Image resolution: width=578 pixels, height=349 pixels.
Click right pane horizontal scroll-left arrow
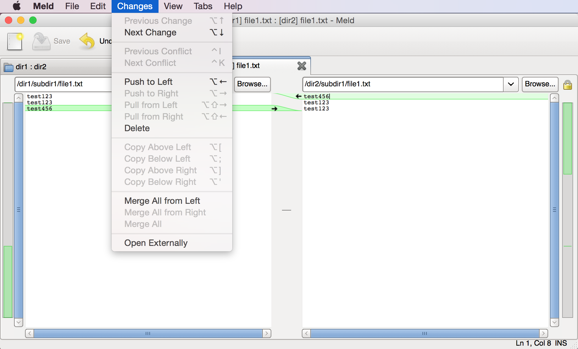pos(306,333)
